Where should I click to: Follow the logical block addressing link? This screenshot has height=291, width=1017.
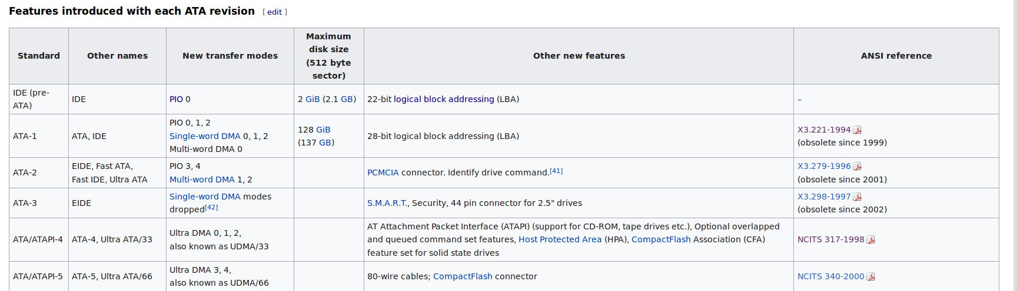click(x=444, y=99)
